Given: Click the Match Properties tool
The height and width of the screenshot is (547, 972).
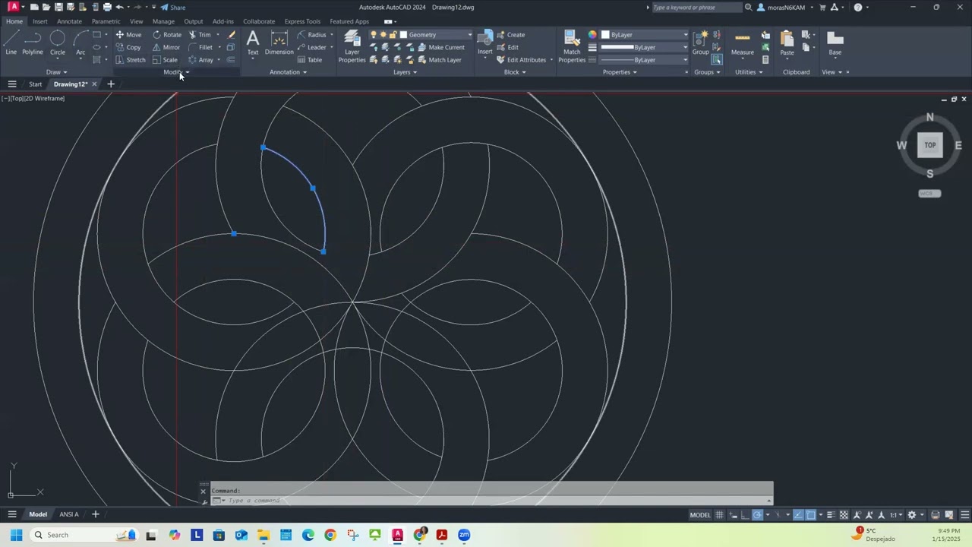Looking at the screenshot, I should (x=572, y=46).
